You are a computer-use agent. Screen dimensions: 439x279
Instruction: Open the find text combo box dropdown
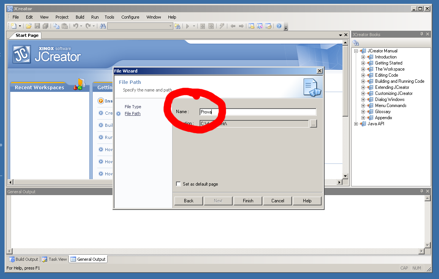pyautogui.click(x=171, y=26)
